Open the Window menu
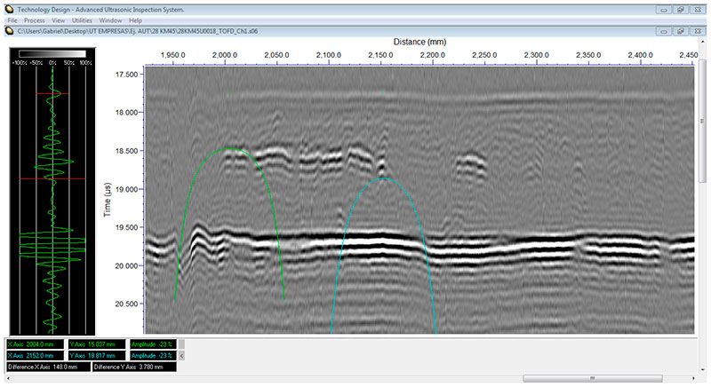711x387 pixels. point(111,19)
